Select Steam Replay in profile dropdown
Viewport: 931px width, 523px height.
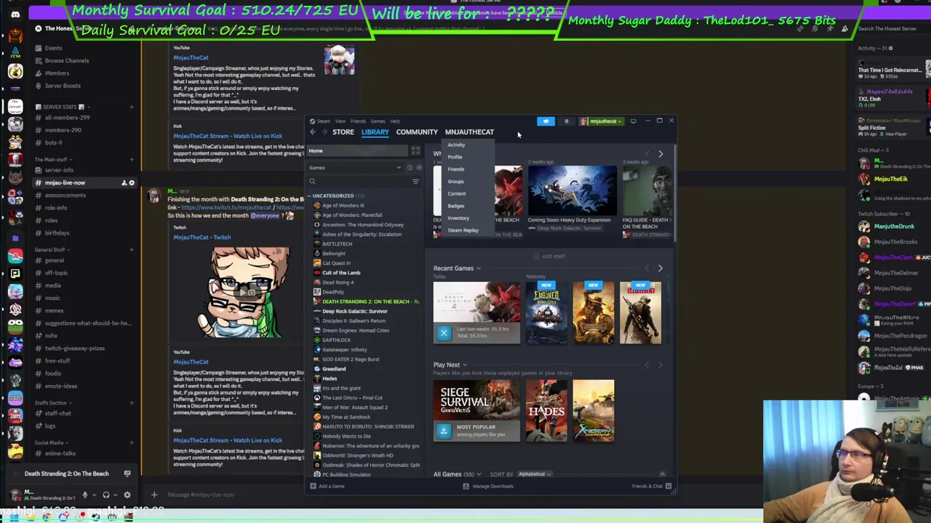click(463, 231)
